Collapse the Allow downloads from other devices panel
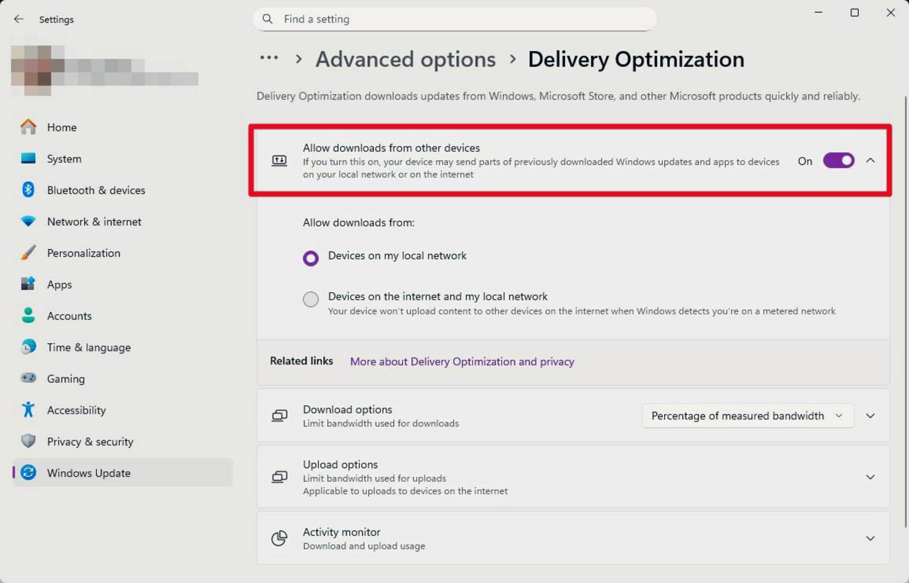909x583 pixels. coord(871,161)
